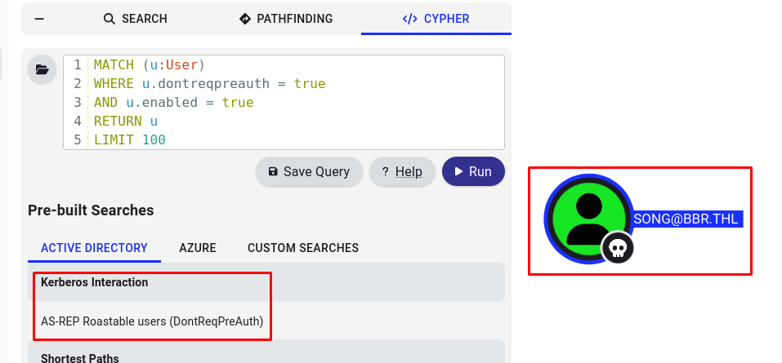Click the magnifier icon on the Search tab
782x363 pixels.
point(109,19)
